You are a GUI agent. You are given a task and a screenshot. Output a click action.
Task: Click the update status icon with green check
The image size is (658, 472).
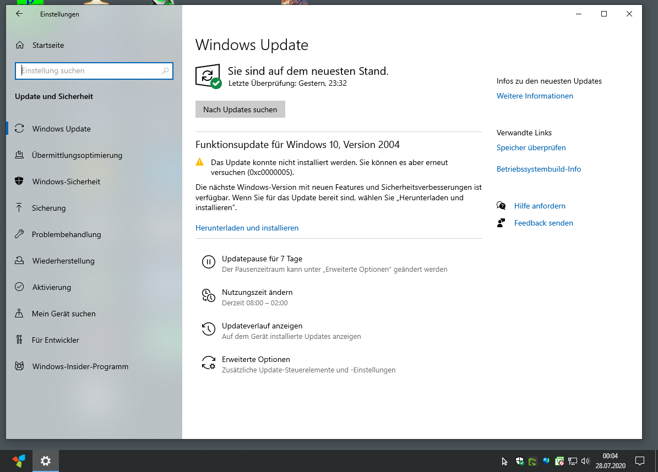click(209, 76)
